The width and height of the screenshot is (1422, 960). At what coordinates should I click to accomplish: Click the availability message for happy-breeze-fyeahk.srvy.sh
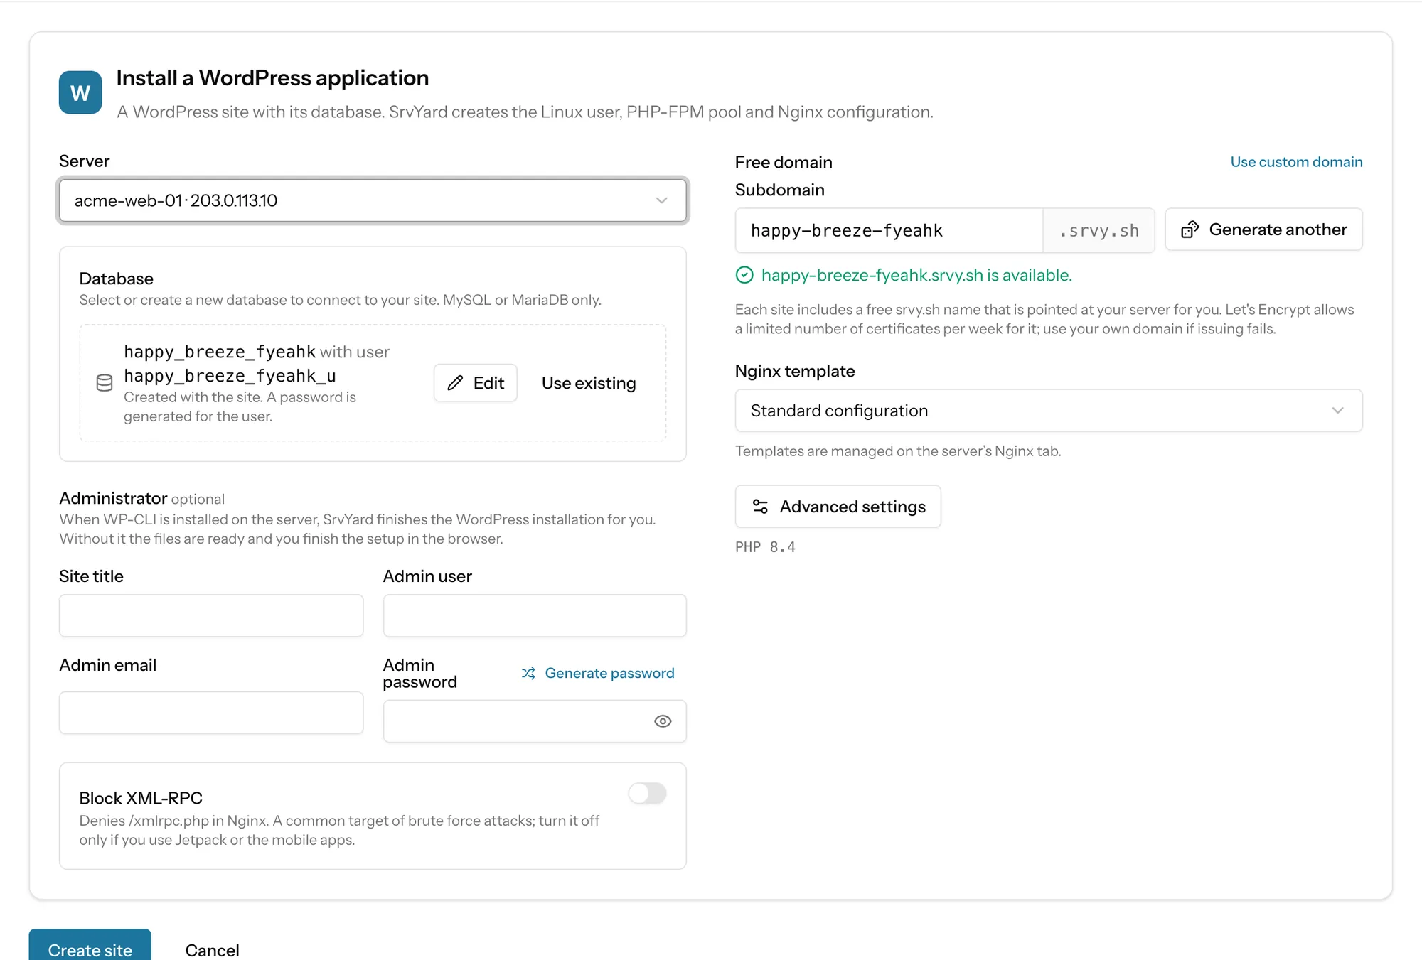coord(916,275)
